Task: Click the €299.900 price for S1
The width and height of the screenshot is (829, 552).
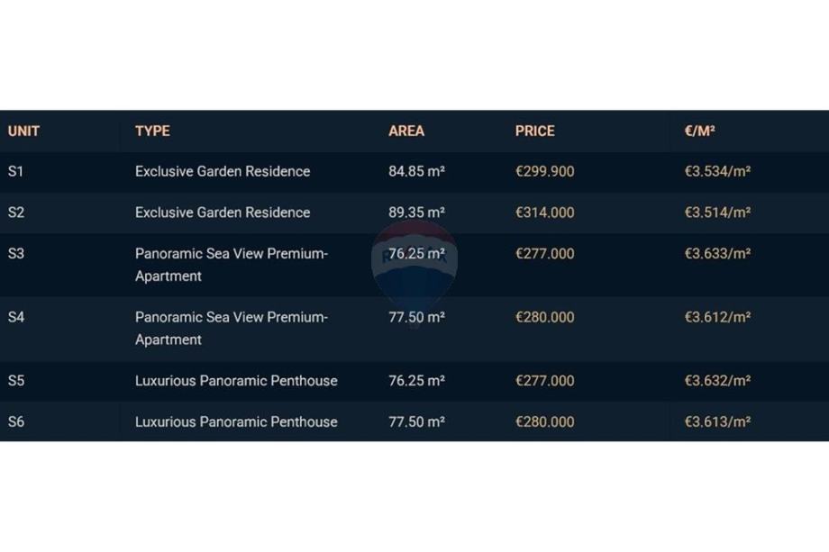Action: click(x=544, y=171)
